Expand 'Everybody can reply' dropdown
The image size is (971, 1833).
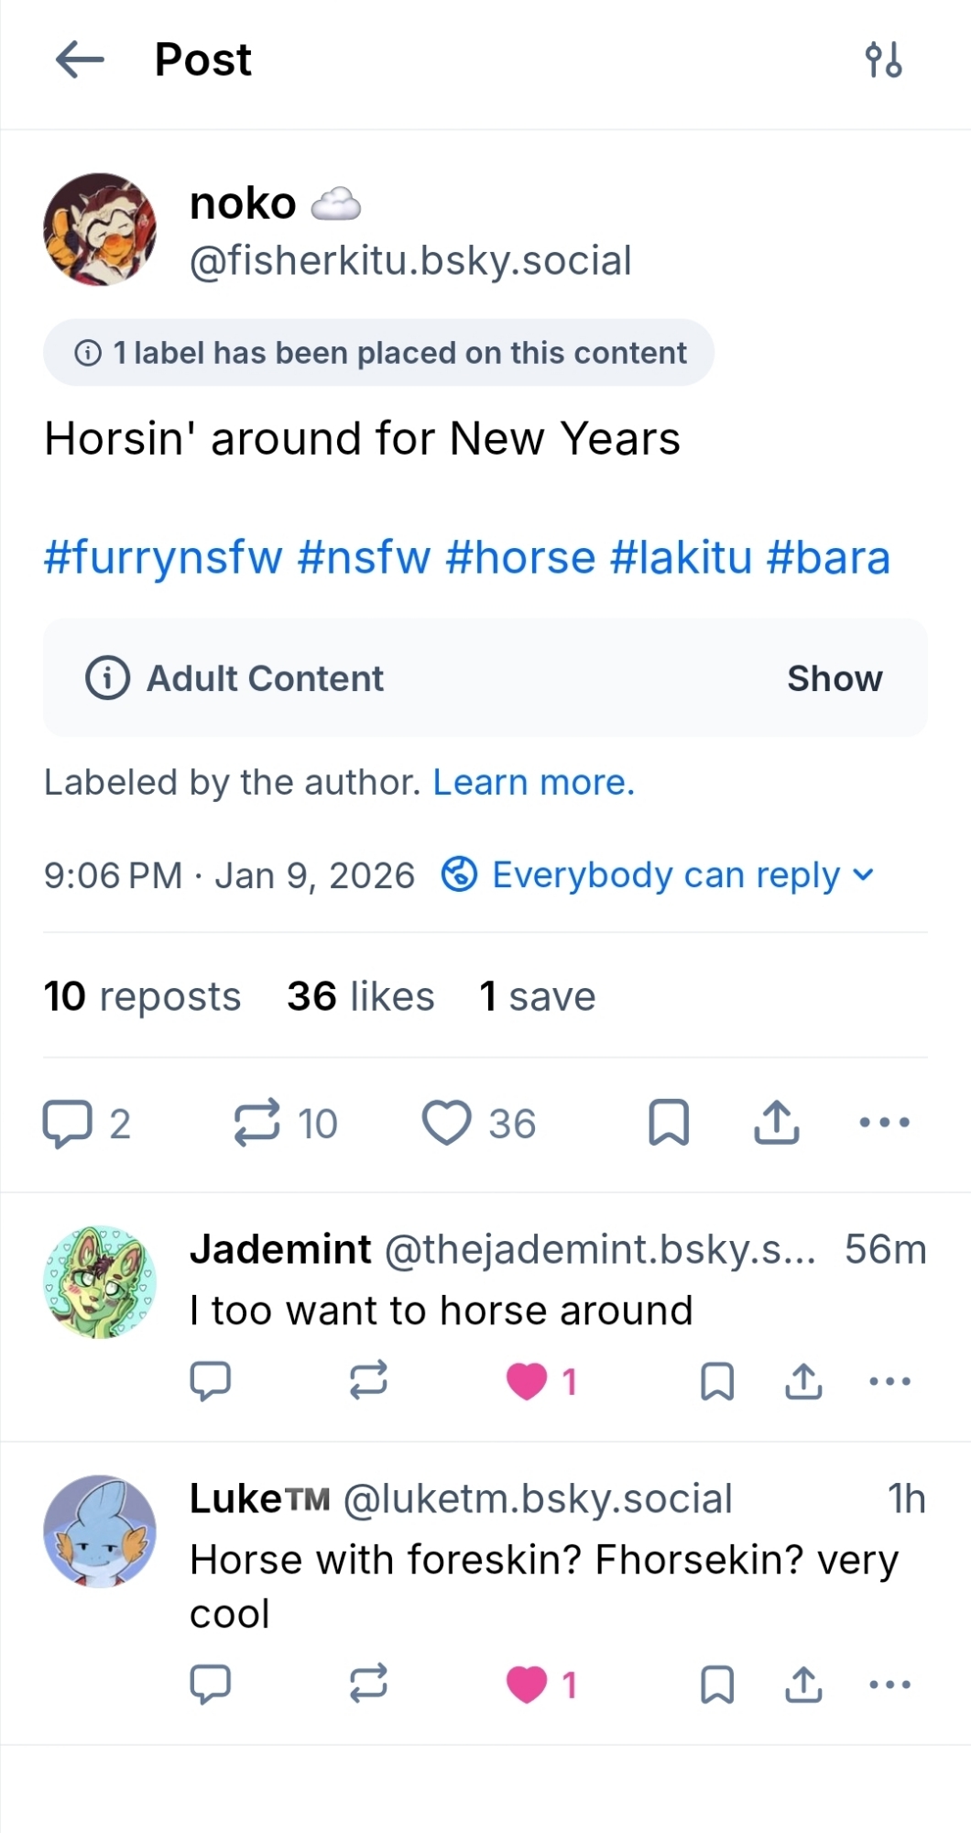(x=658, y=875)
